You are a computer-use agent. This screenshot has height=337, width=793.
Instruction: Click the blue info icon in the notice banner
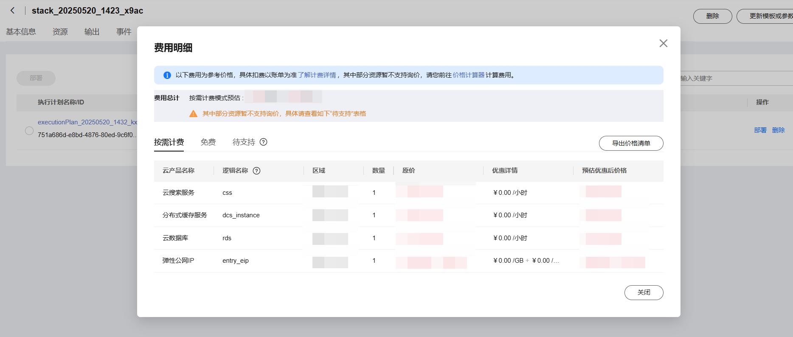tap(167, 75)
